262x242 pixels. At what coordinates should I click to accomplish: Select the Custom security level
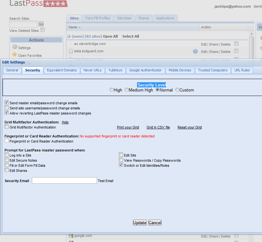click(177, 90)
